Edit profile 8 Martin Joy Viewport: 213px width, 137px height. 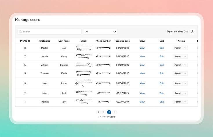tap(161, 48)
